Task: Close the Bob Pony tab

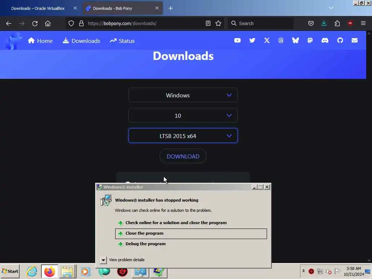Action: point(157,8)
